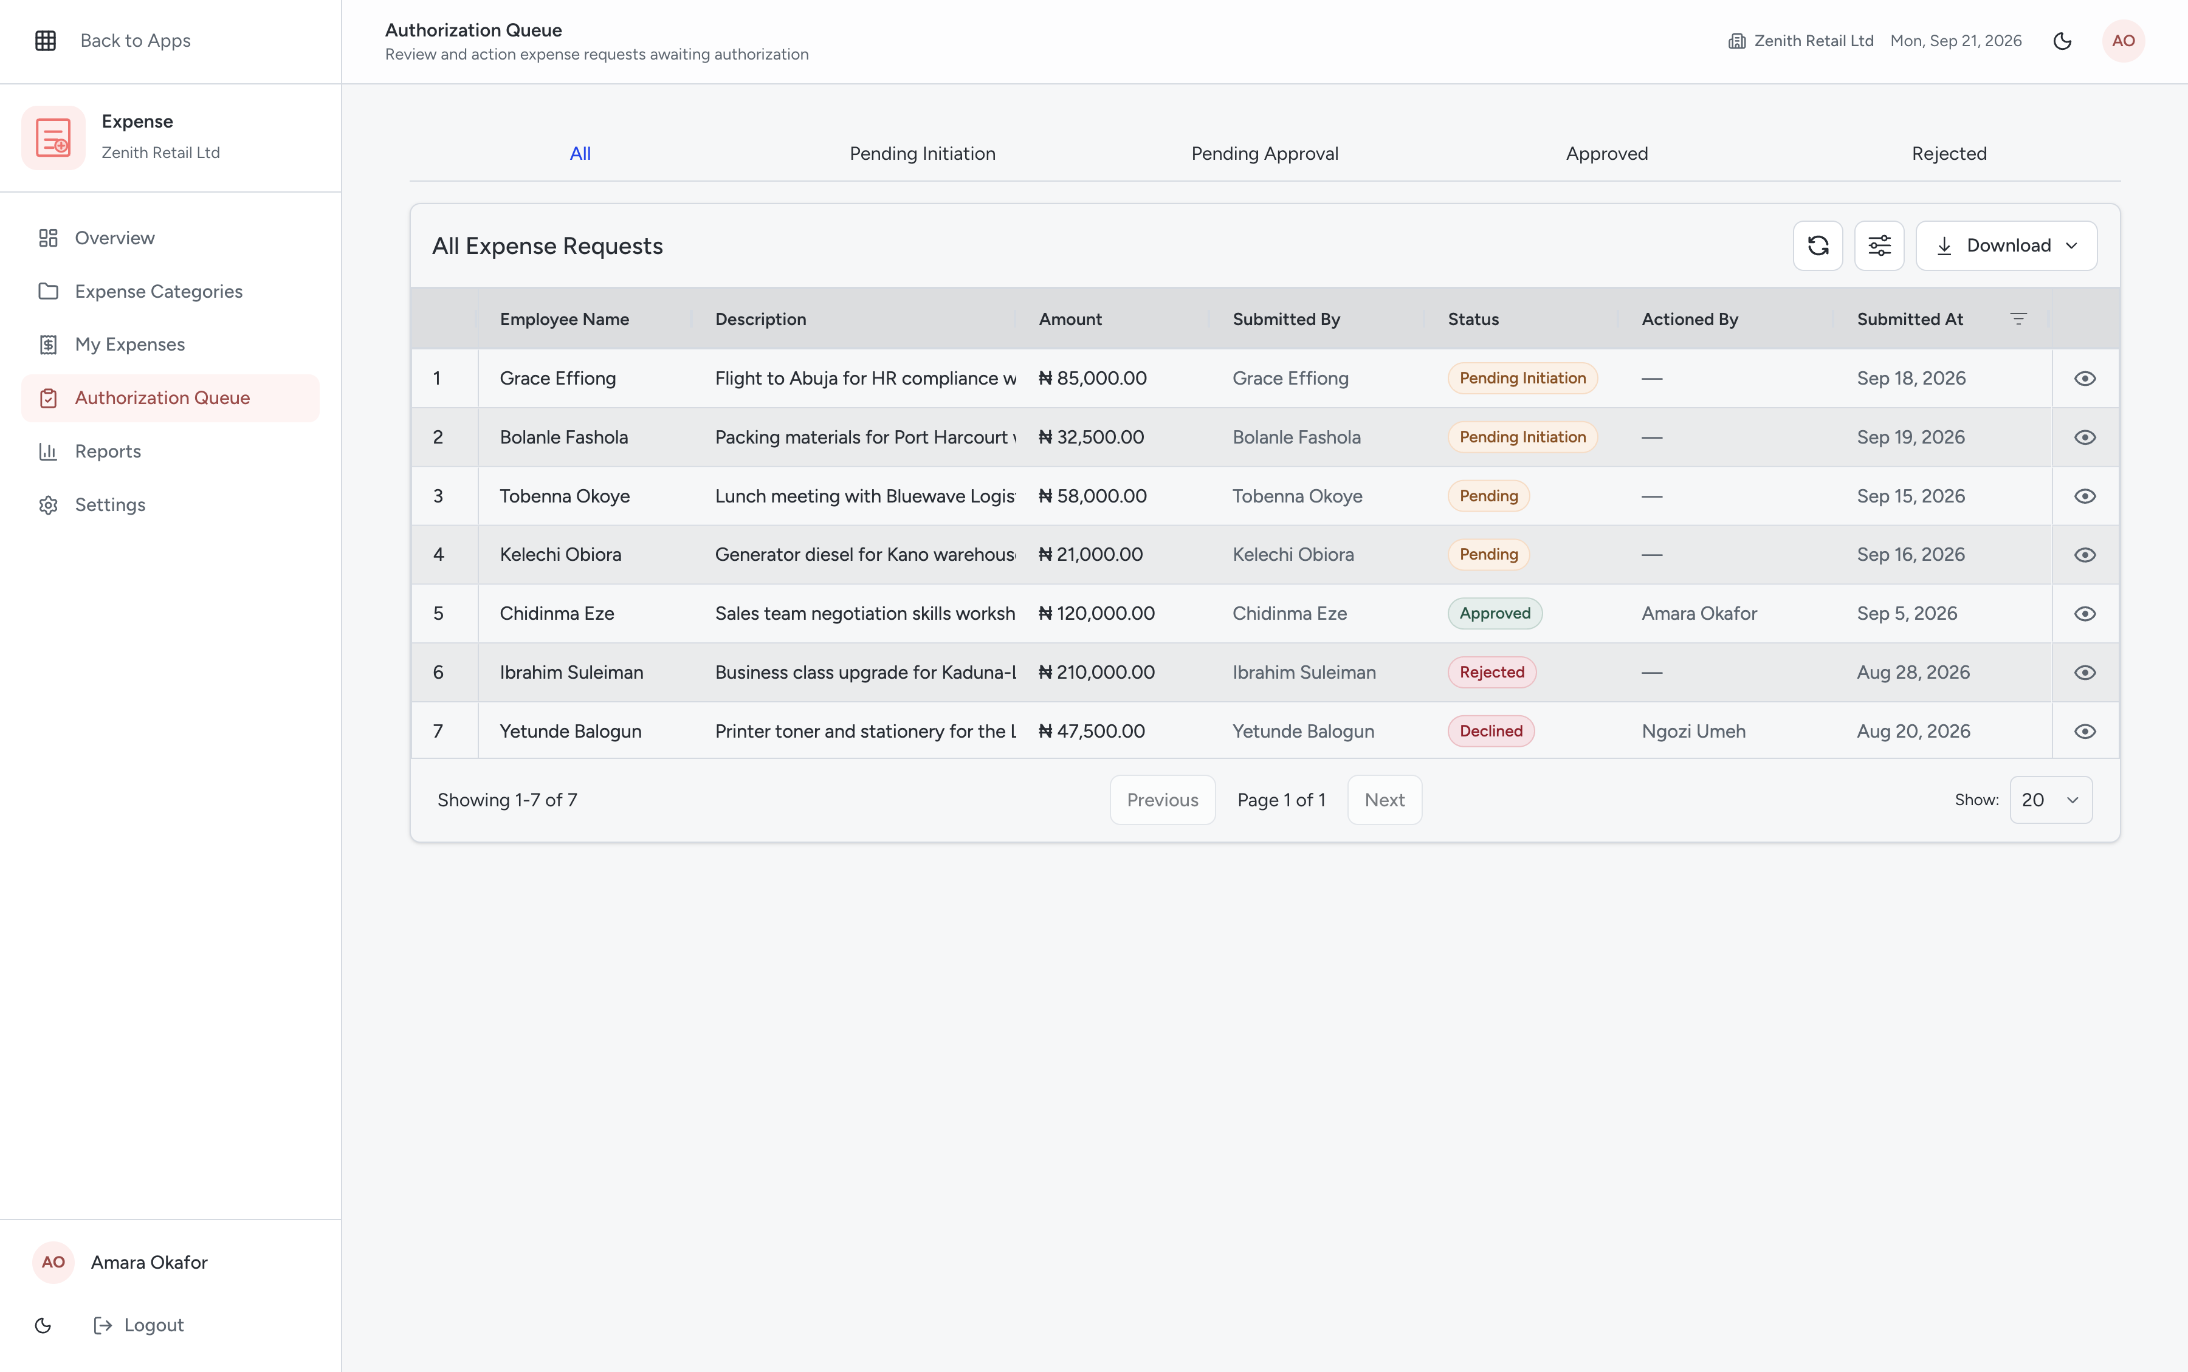Screen dimensions: 2188x1372
Task: Open Overview in the sidebar
Action: tap(171, 238)
